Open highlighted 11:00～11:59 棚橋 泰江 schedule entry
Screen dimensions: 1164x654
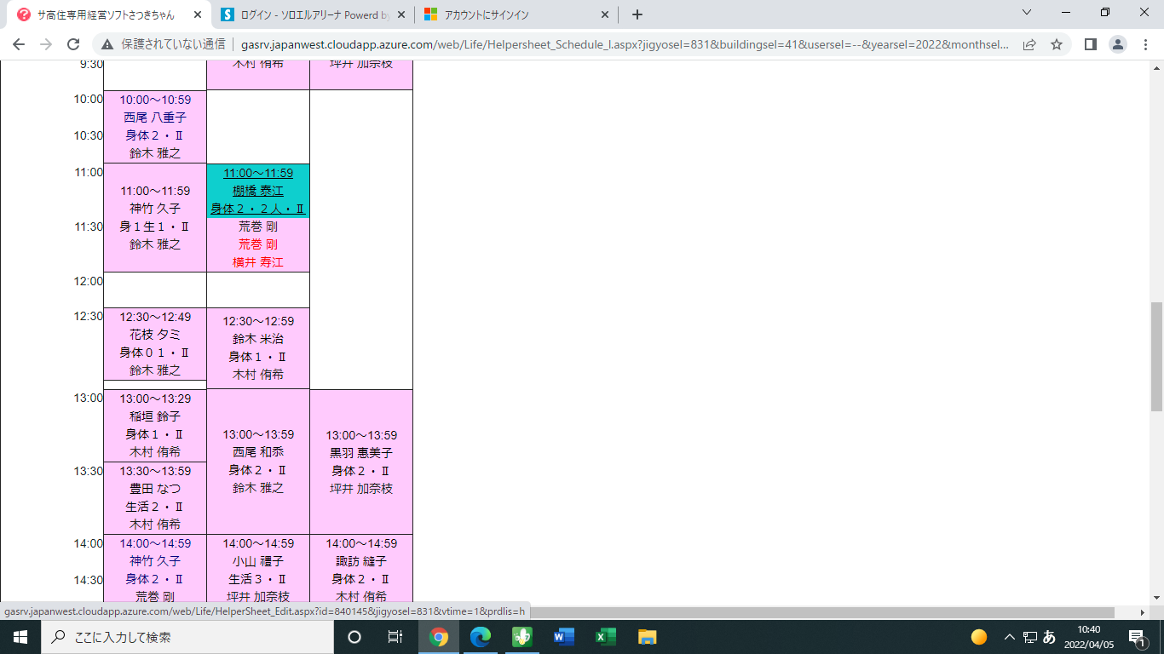[257, 191]
